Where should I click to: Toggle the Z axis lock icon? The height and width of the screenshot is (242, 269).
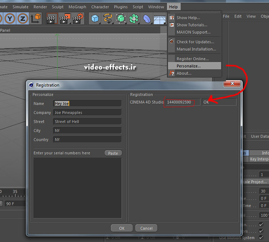22,18
